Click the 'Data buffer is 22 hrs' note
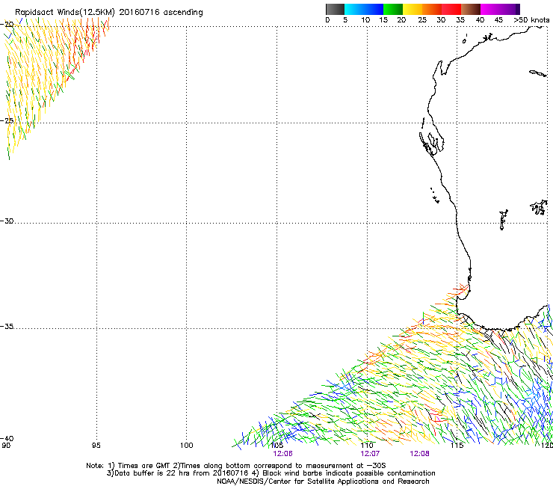 pyautogui.click(x=271, y=473)
